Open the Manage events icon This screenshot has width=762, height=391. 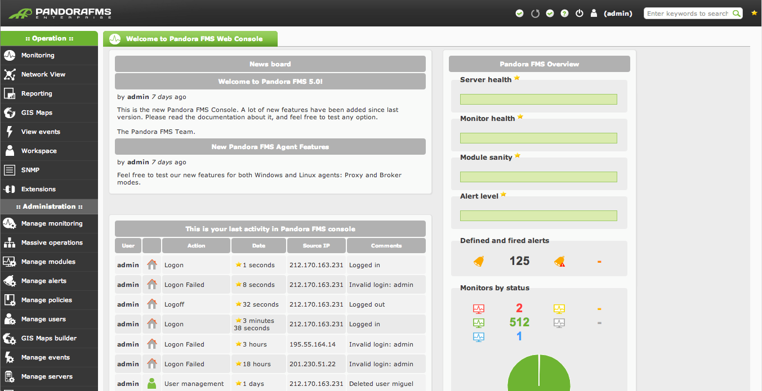(x=10, y=357)
